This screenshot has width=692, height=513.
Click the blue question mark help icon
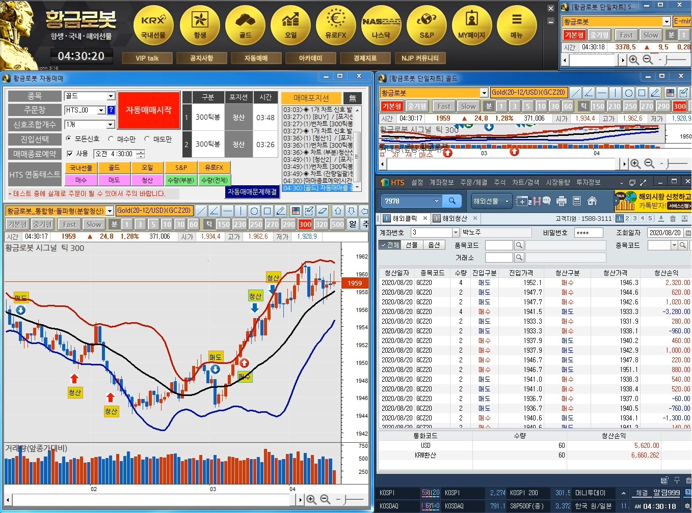click(x=111, y=110)
